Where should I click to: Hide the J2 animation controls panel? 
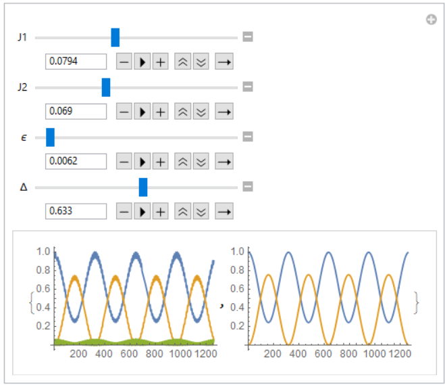click(248, 87)
